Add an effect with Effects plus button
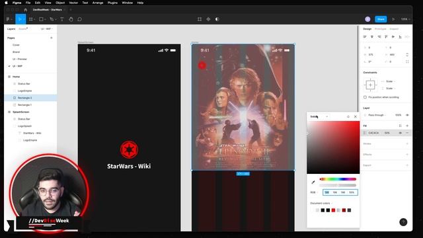This screenshot has width=423, height=238. (407, 154)
